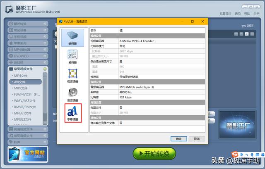265x169 pixels.
Task: Open the 字幕调整 subtitle adjustment page
Action: pyautogui.click(x=73, y=113)
